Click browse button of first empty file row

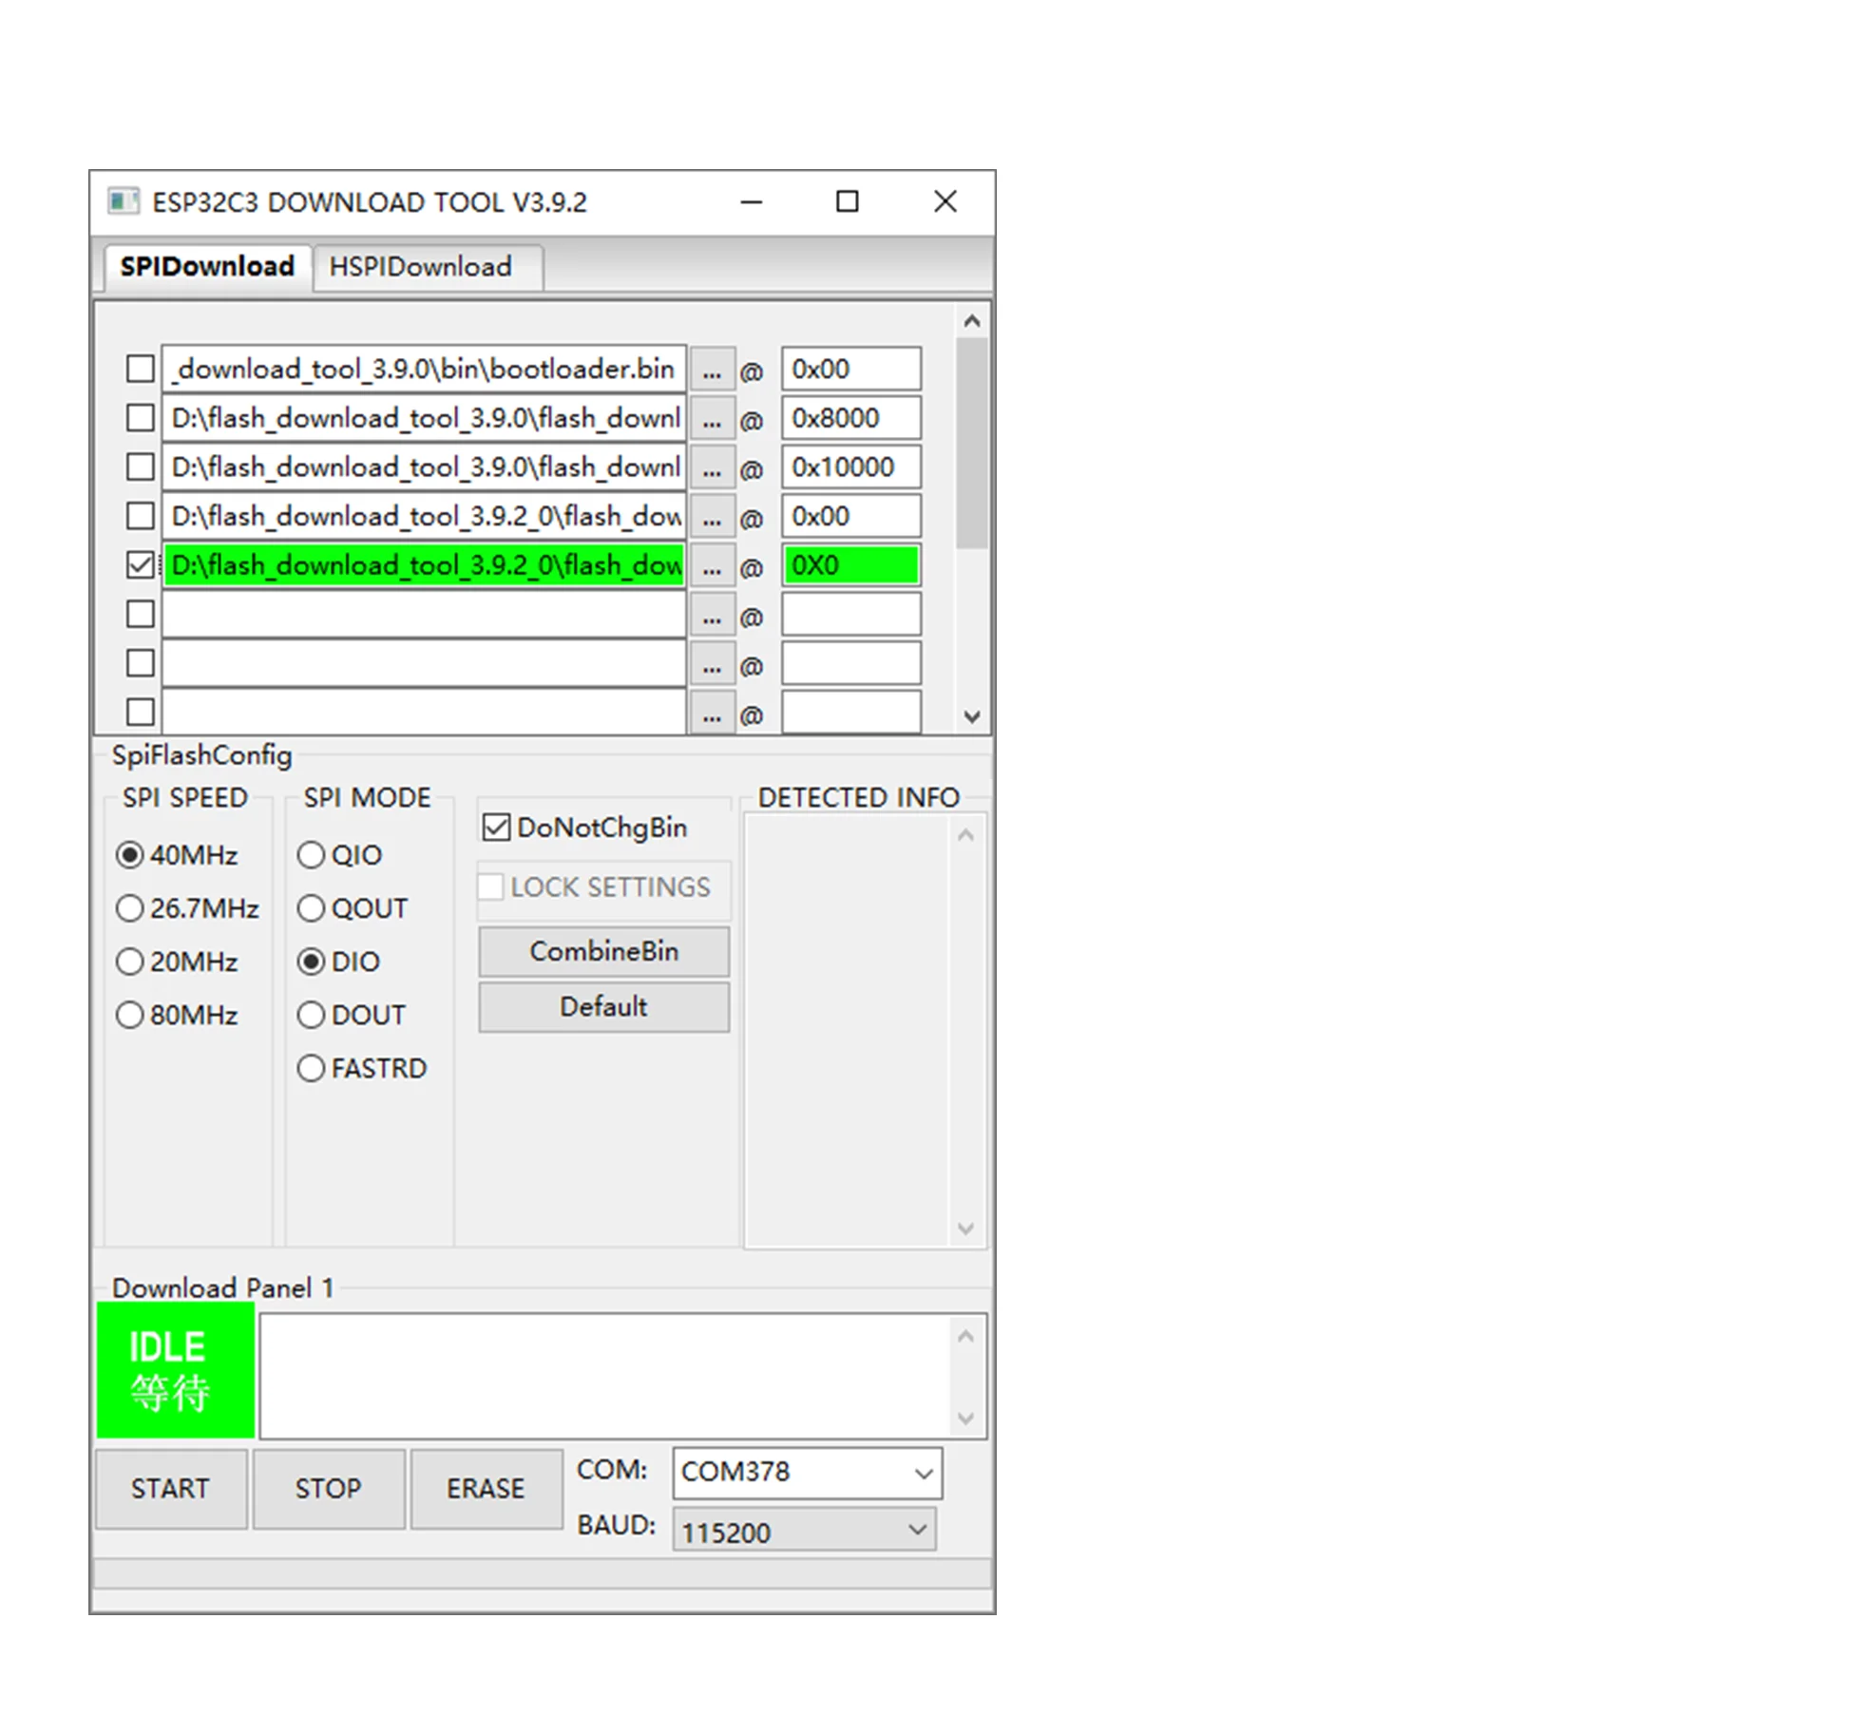pyautogui.click(x=712, y=616)
